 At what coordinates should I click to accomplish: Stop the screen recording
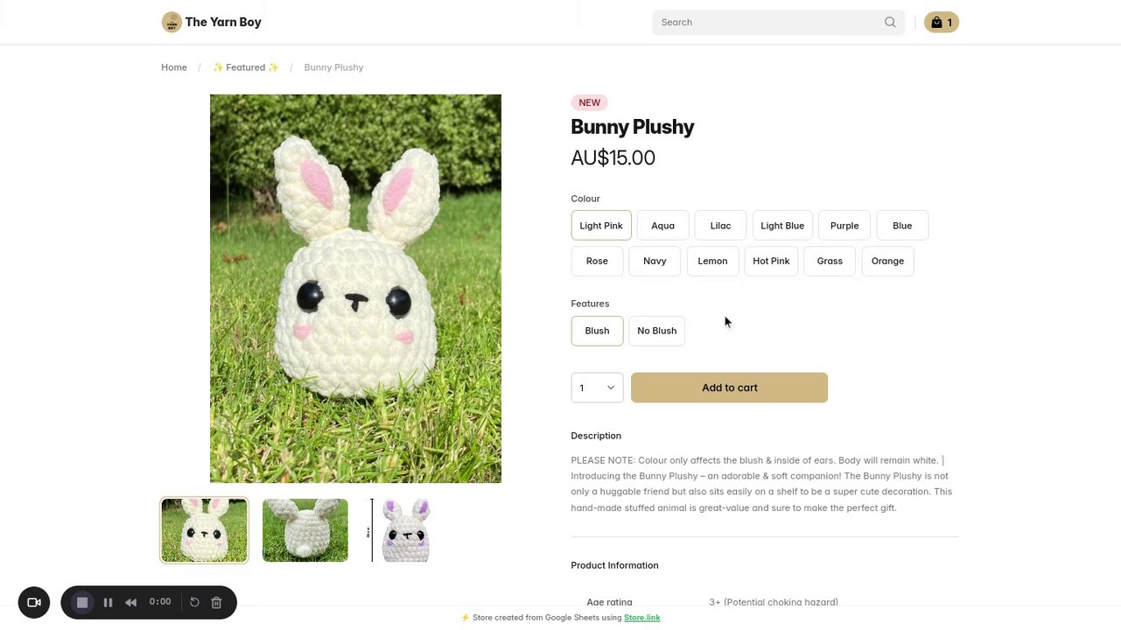82,602
